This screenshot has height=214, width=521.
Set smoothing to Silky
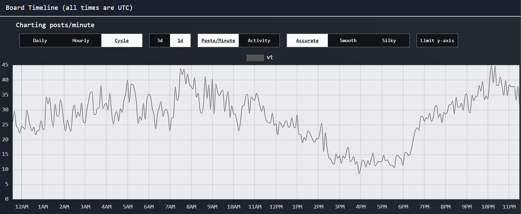pos(389,40)
